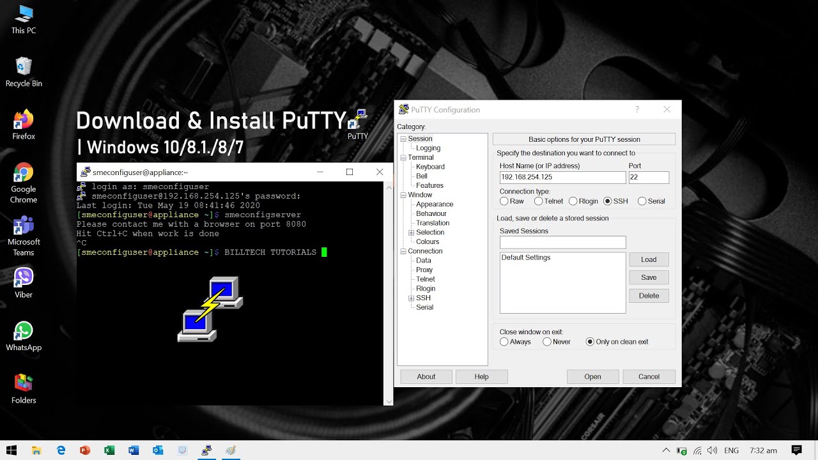Open File Explorer from the taskbar

point(36,450)
